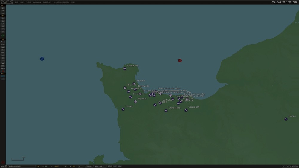Click the date and time readout
The image size is (299, 168).
pyautogui.click(x=290, y=166)
